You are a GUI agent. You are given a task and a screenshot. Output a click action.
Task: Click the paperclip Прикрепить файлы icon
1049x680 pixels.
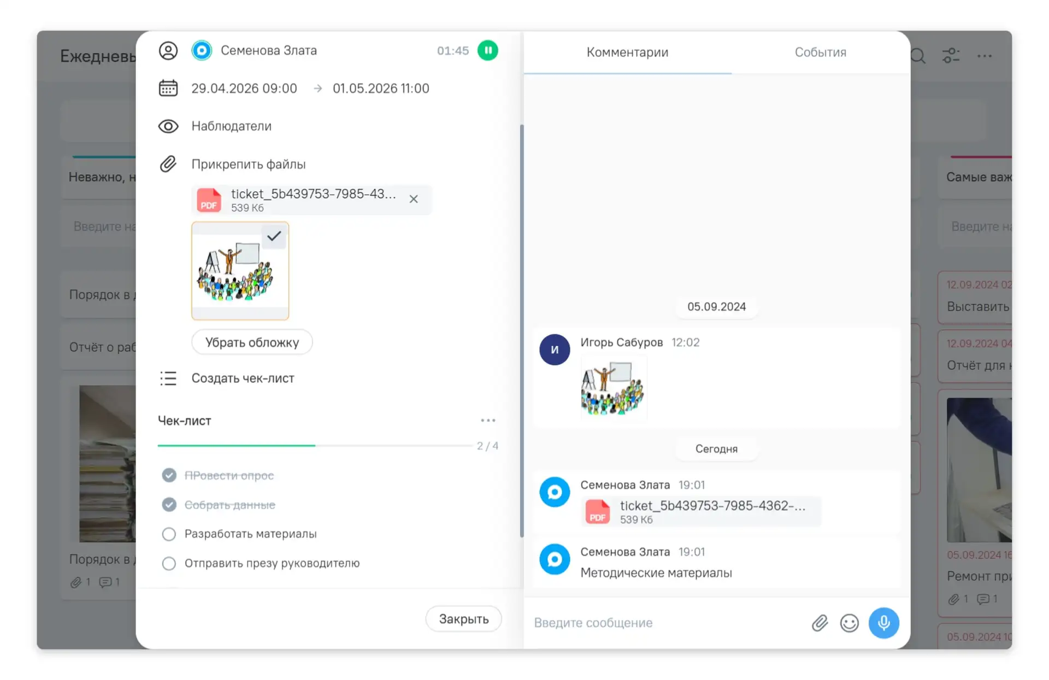coord(168,164)
